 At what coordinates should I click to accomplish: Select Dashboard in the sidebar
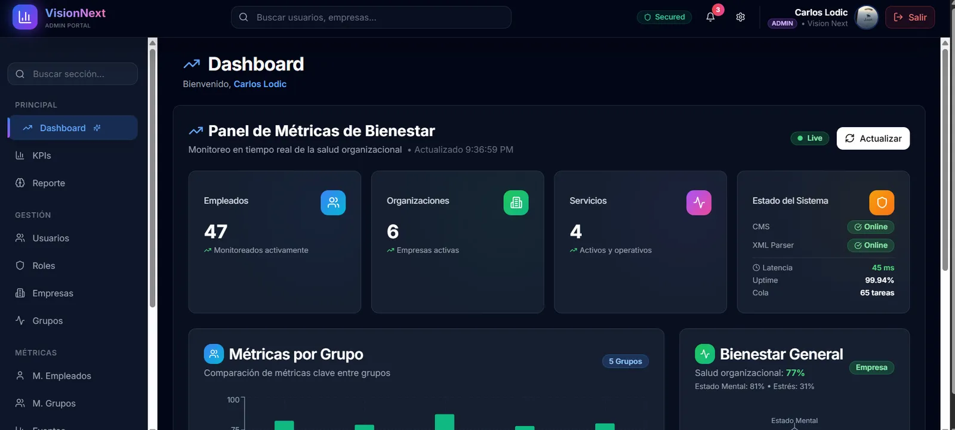click(73, 128)
